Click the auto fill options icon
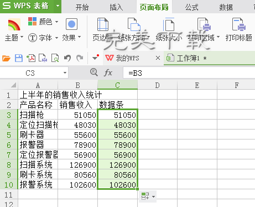Screen dimensions: 255x207 [145, 196]
